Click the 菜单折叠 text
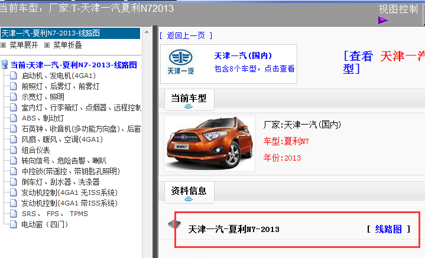The height and width of the screenshot is (258, 425). (67, 45)
